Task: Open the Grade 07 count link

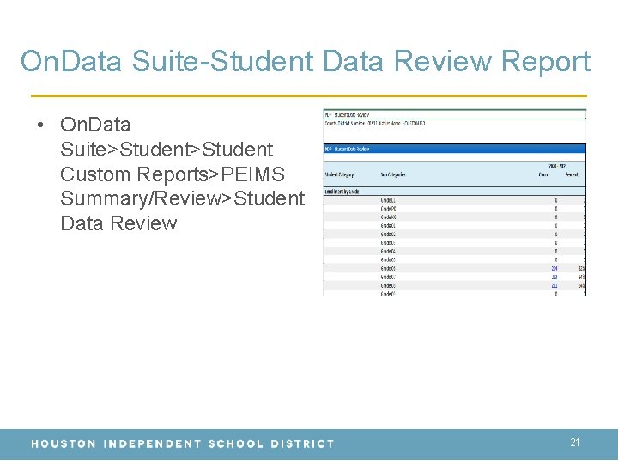Action: pos(554,277)
